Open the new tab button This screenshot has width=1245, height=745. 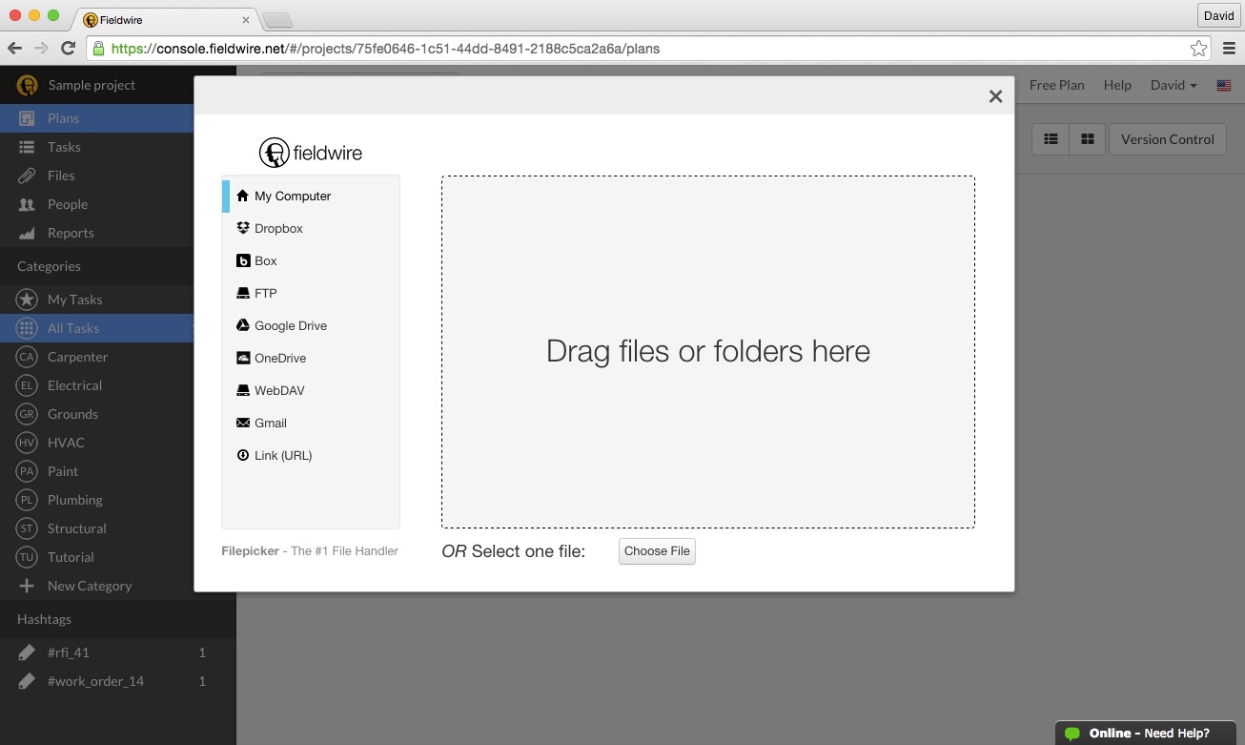click(276, 19)
